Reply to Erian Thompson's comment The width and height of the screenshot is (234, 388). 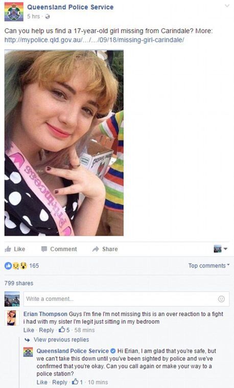pos(46,330)
